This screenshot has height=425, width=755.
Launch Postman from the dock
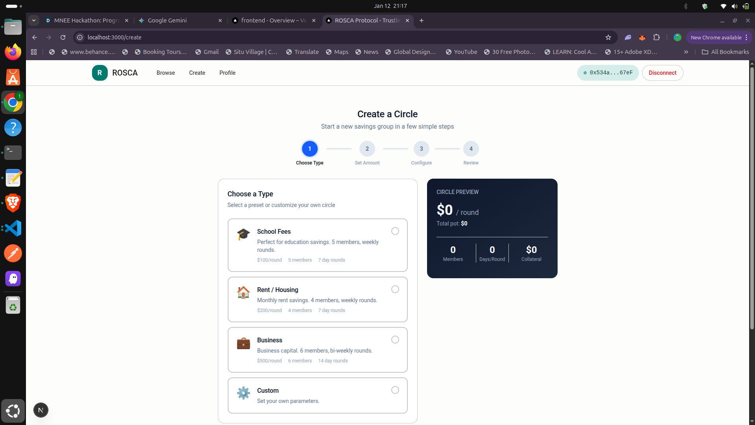[13, 253]
